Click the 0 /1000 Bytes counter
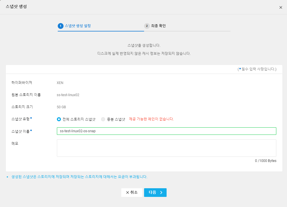287x207 pixels. (266, 161)
